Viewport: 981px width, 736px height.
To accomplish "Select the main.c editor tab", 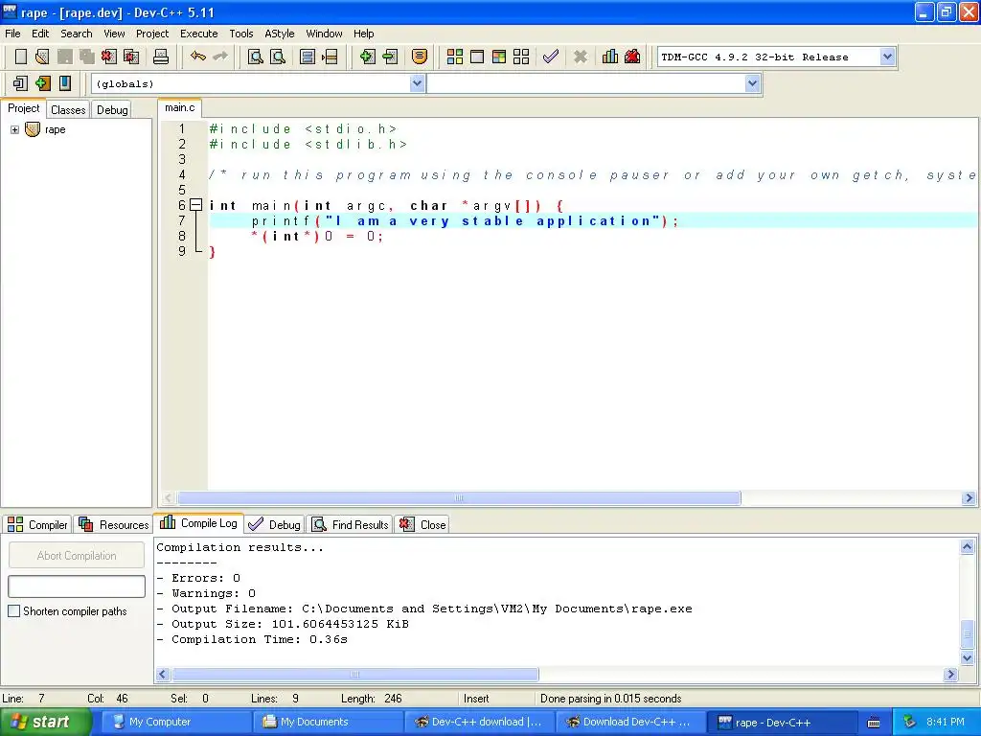I will (179, 107).
